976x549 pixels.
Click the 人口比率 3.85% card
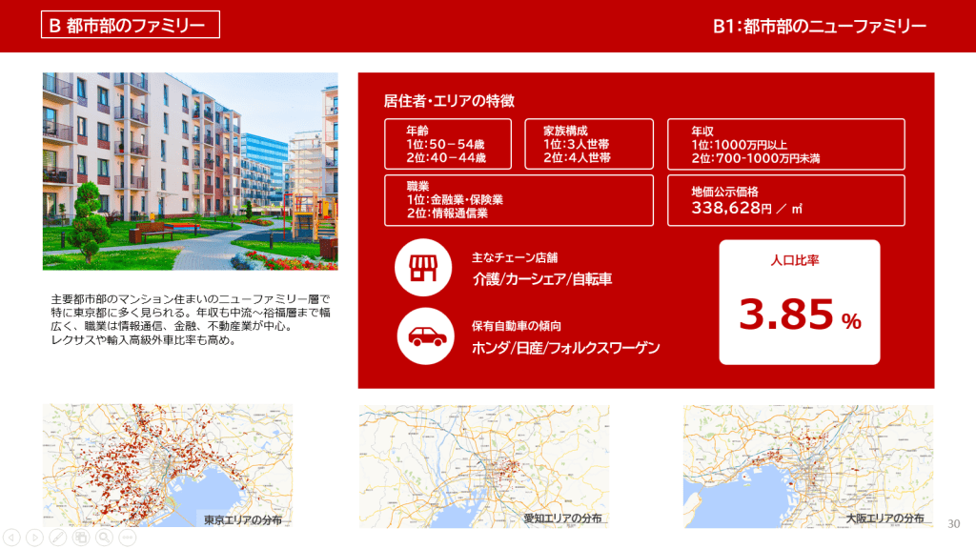pos(803,302)
